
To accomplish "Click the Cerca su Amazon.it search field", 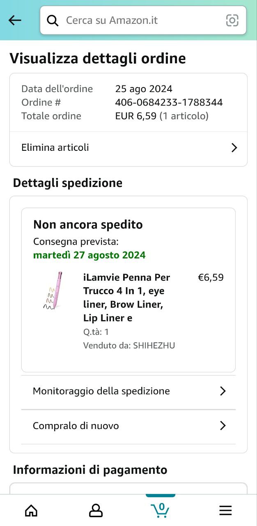I will click(140, 20).
